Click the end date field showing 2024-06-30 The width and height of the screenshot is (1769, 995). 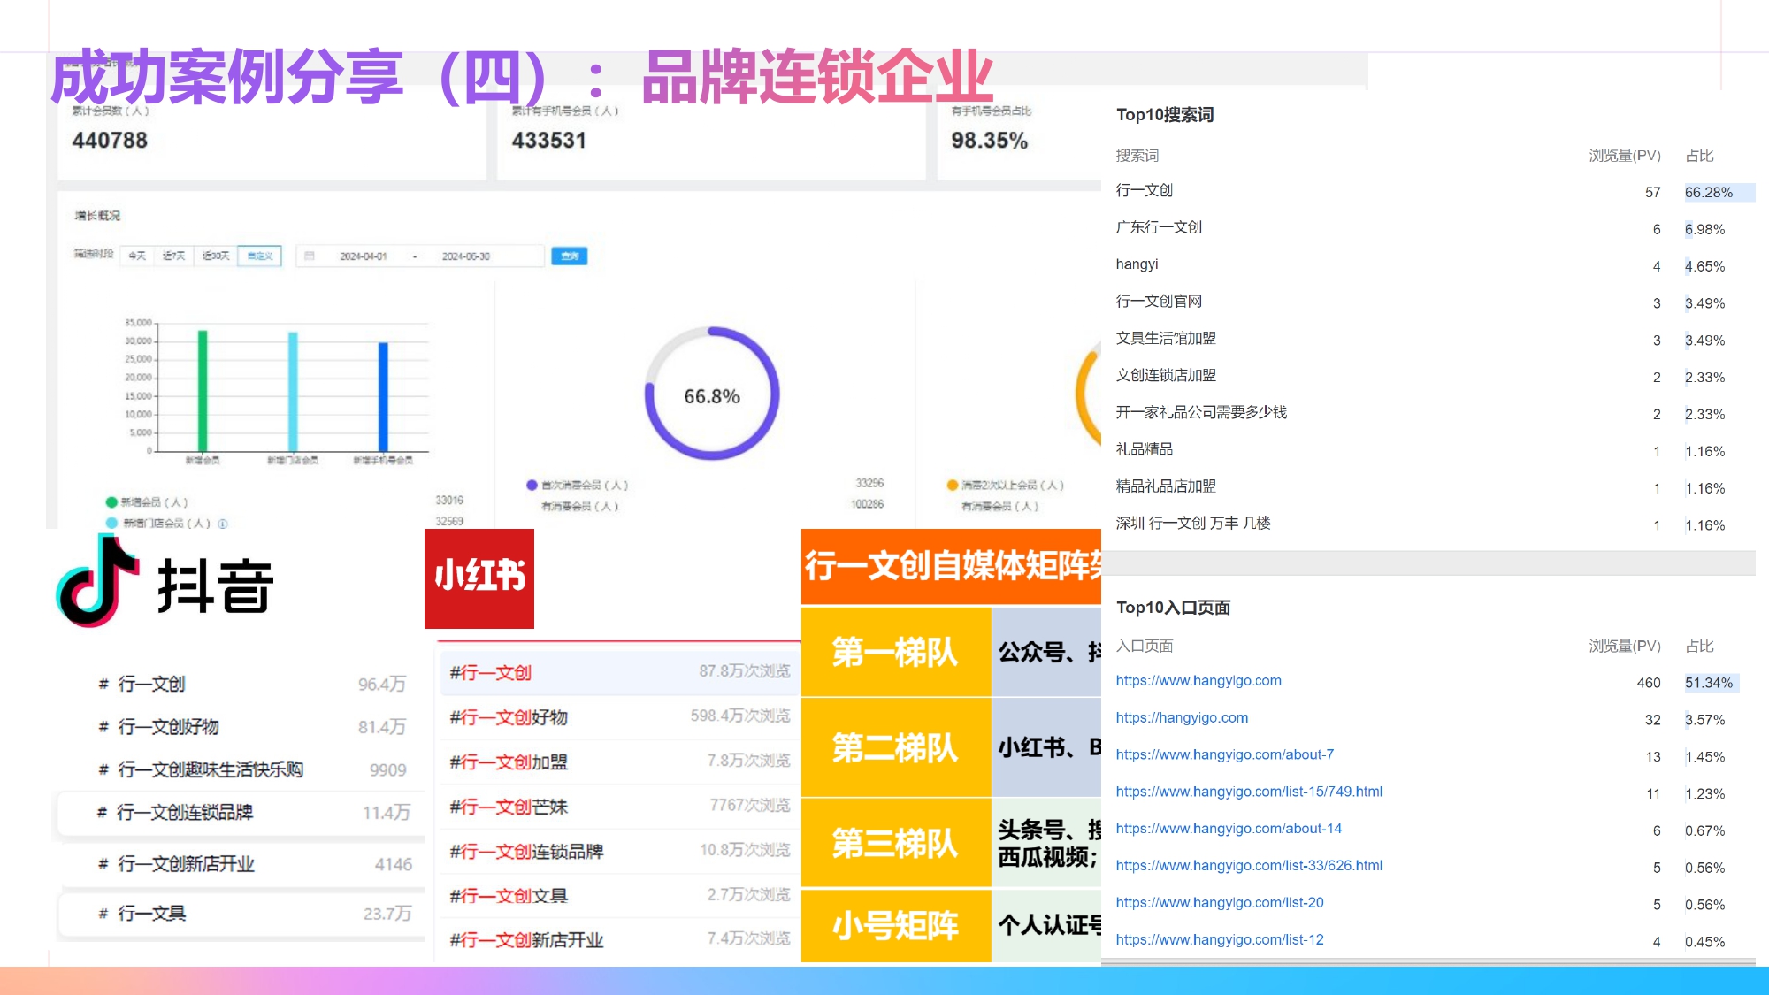pos(468,256)
